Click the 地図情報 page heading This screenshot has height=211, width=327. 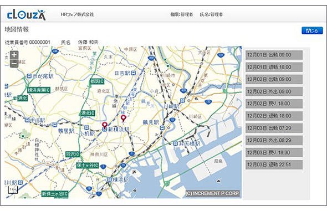[17, 29]
